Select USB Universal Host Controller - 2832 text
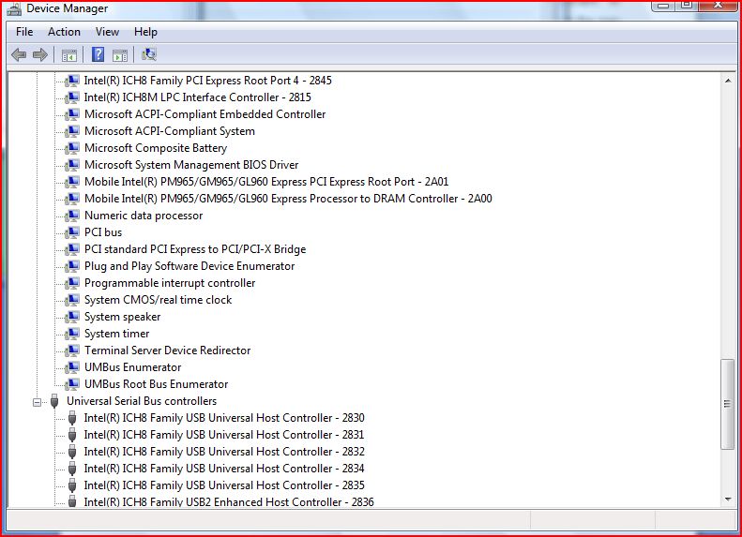The width and height of the screenshot is (742, 537). pyautogui.click(x=224, y=452)
